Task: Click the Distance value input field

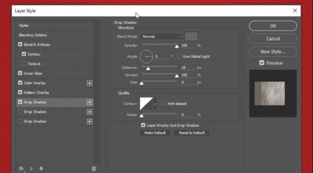Action: pyautogui.click(x=188, y=68)
